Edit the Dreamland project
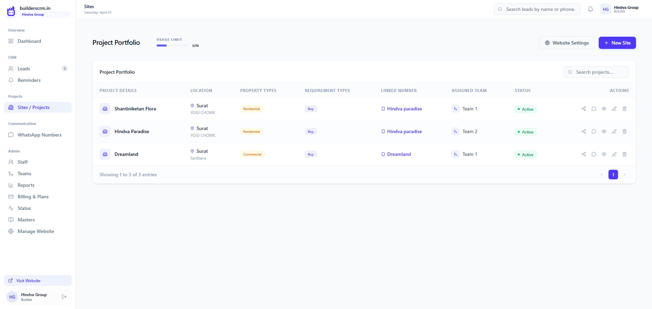This screenshot has width=652, height=309. coord(614,154)
